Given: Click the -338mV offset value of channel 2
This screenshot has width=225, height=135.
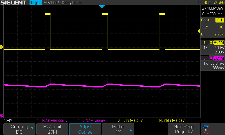Looking at the screenshot, I should pyautogui.click(x=218, y=68).
